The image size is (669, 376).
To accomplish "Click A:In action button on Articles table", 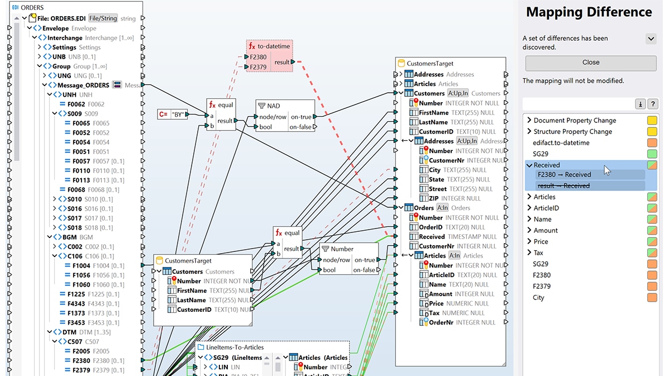I will (454, 256).
